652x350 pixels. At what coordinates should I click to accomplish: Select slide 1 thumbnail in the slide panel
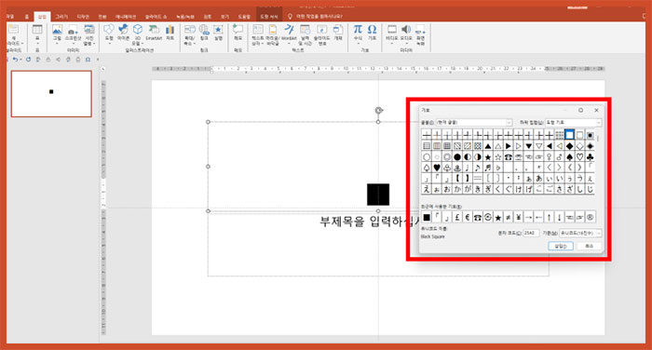tap(51, 93)
